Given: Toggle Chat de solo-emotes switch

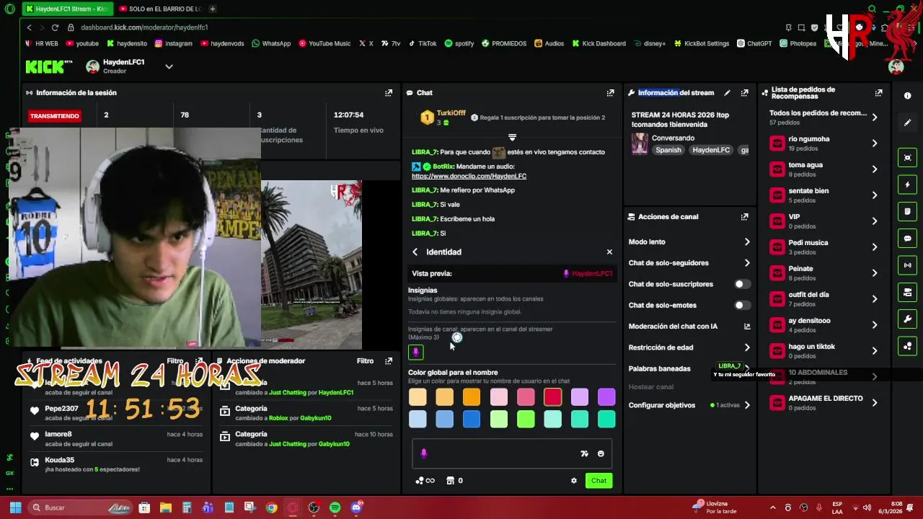Looking at the screenshot, I should pos(742,305).
